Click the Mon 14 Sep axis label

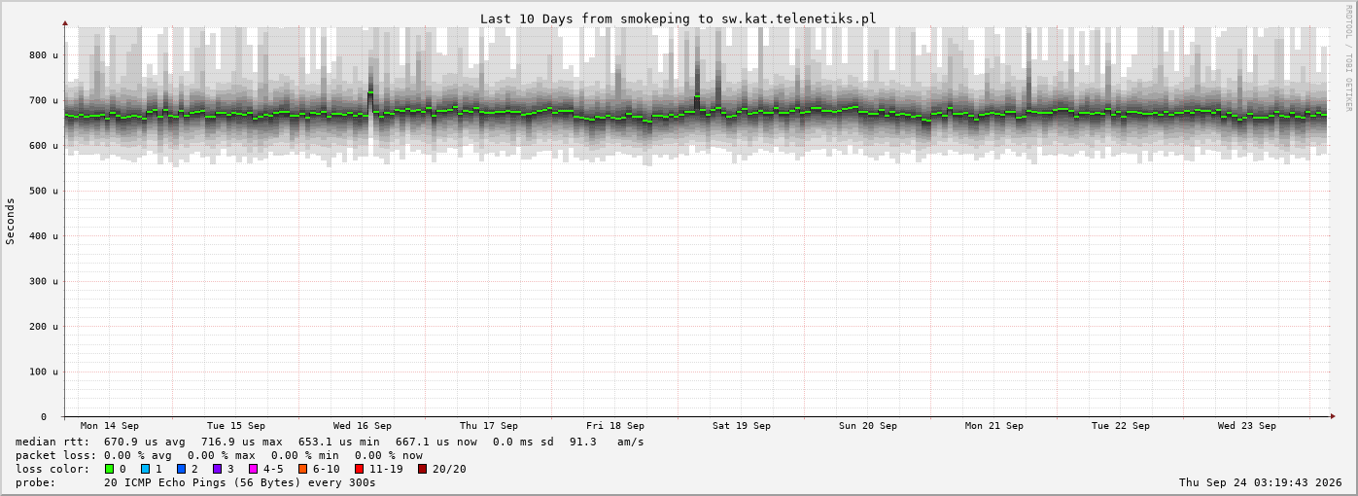(x=110, y=426)
